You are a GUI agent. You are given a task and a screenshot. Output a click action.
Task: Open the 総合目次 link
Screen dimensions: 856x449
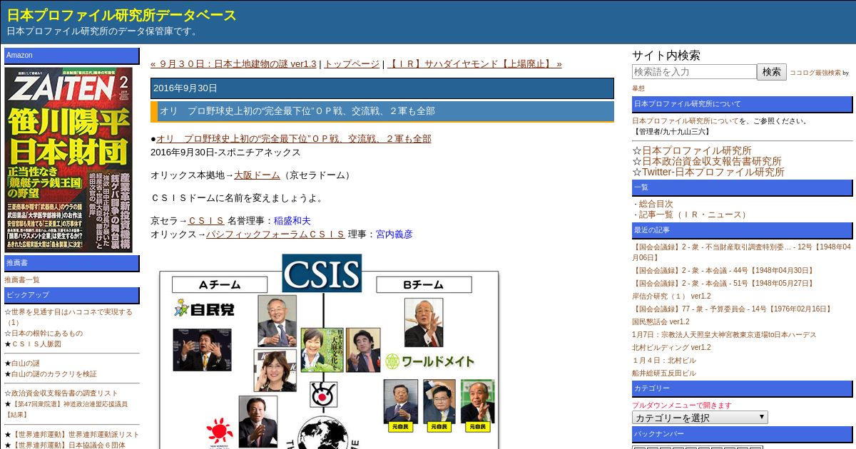pyautogui.click(x=656, y=204)
